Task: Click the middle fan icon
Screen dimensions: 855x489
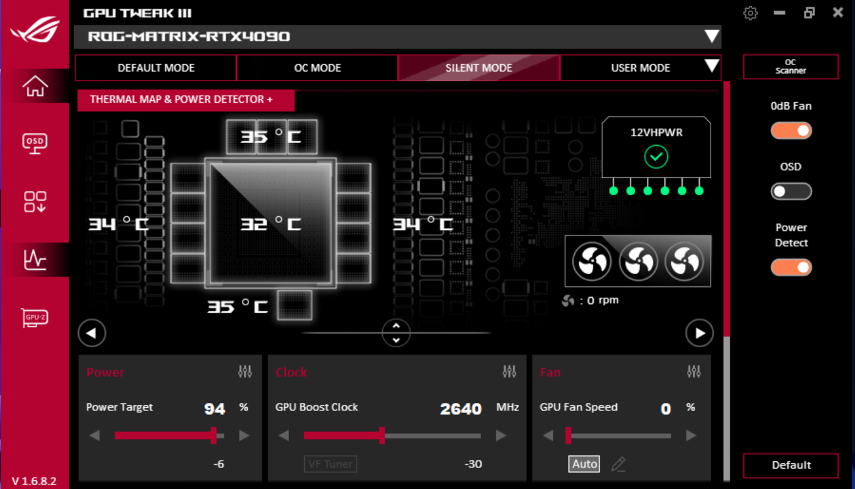Action: click(x=638, y=262)
